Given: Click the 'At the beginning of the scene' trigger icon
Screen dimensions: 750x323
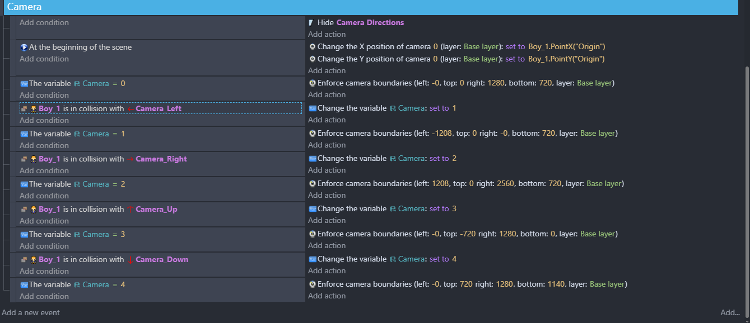Looking at the screenshot, I should [x=22, y=47].
